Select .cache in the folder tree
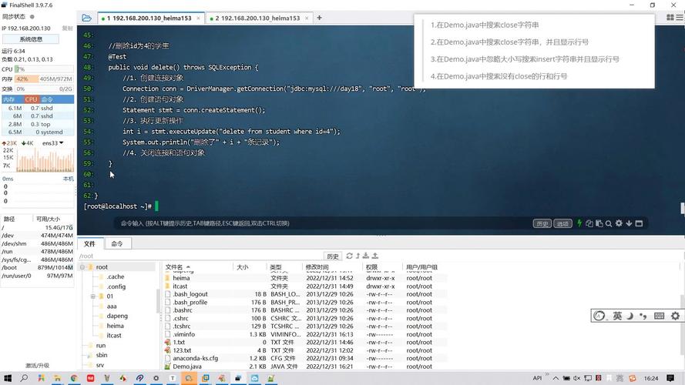The height and width of the screenshot is (385, 685). (116, 276)
